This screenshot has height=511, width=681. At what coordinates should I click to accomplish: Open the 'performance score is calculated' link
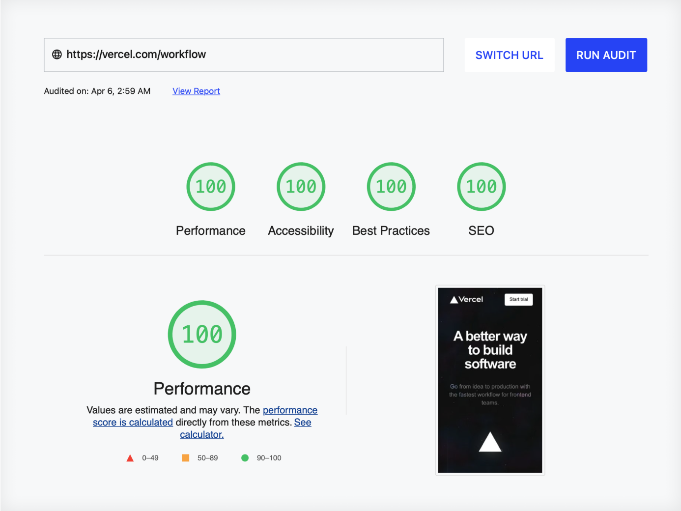tap(205, 416)
